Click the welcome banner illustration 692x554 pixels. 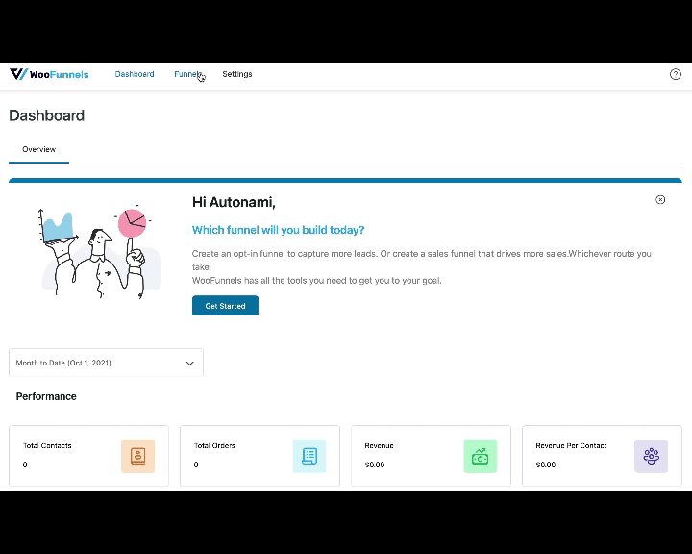coord(99,251)
